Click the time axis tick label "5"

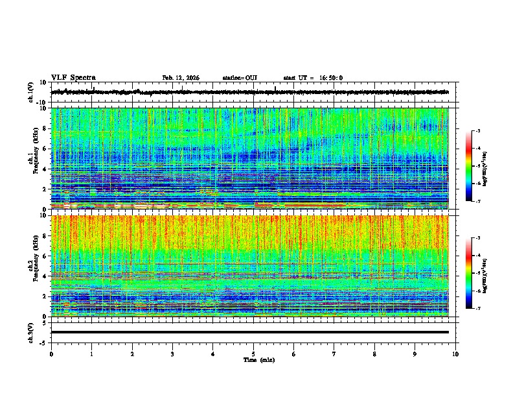click(x=253, y=354)
